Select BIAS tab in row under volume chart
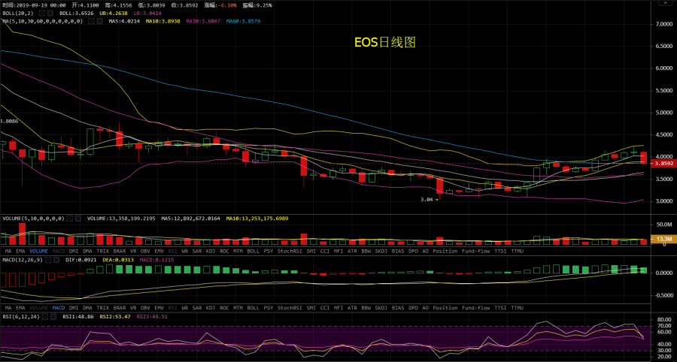Image resolution: width=677 pixels, height=362 pixels. click(398, 251)
